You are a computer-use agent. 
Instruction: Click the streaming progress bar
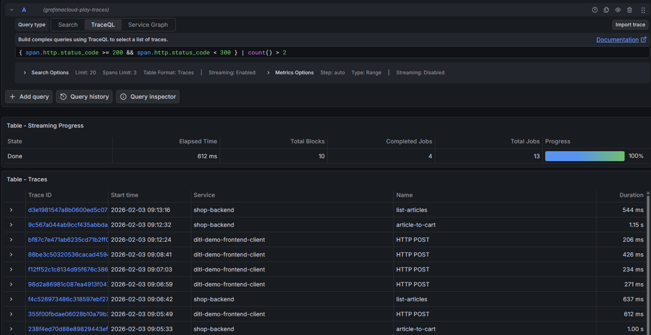(x=584, y=156)
